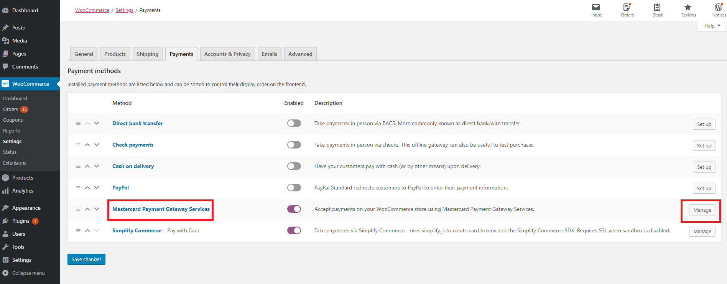727x284 pixels.
Task: Open WooCommerce breadcrumb link
Action: click(92, 10)
